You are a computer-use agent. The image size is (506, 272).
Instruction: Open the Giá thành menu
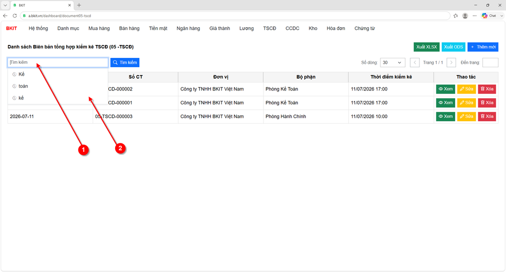pos(219,28)
